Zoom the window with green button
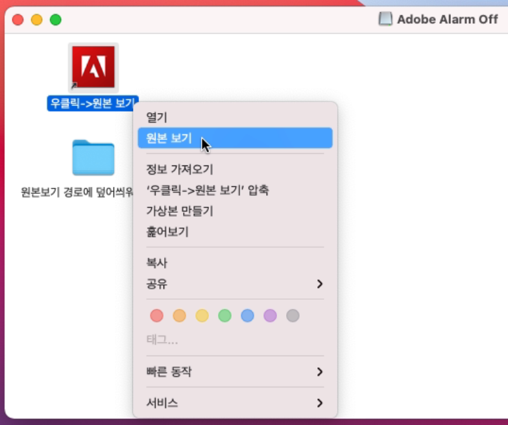This screenshot has width=508, height=425. (x=56, y=19)
